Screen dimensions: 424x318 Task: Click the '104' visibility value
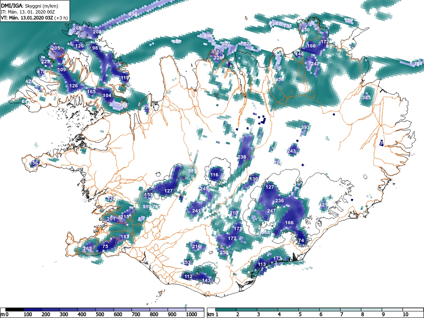[107, 95]
